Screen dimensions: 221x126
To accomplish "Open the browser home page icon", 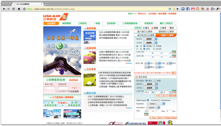I will (x=19, y=9).
